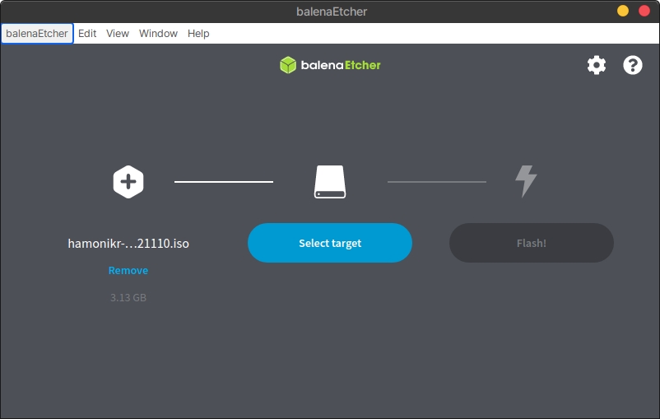
Task: Click the lightning bolt flash icon
Action: click(x=526, y=181)
